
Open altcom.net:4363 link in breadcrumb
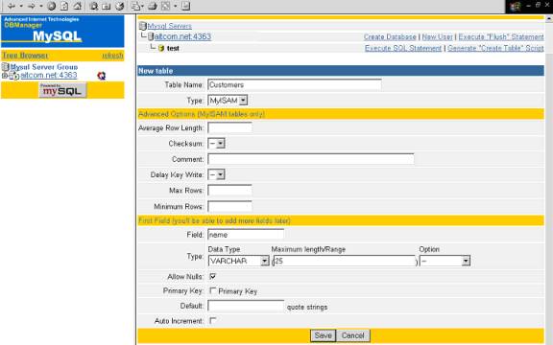tap(182, 36)
